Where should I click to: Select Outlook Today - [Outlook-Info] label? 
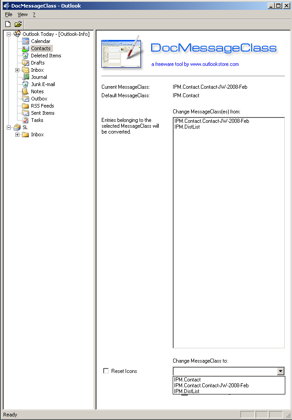click(56, 34)
